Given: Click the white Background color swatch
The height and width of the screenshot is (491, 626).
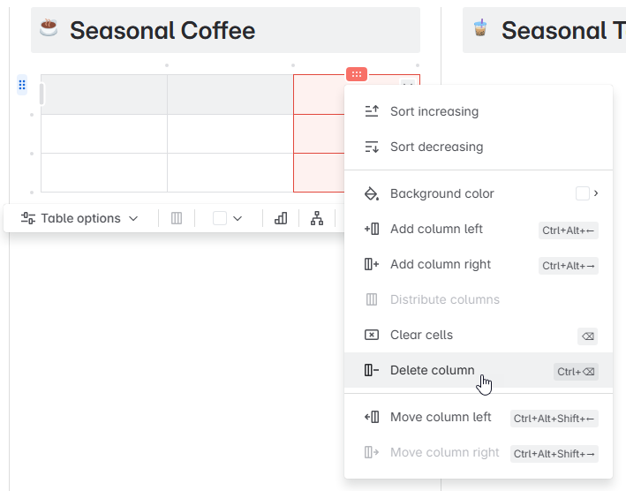Looking at the screenshot, I should [582, 193].
